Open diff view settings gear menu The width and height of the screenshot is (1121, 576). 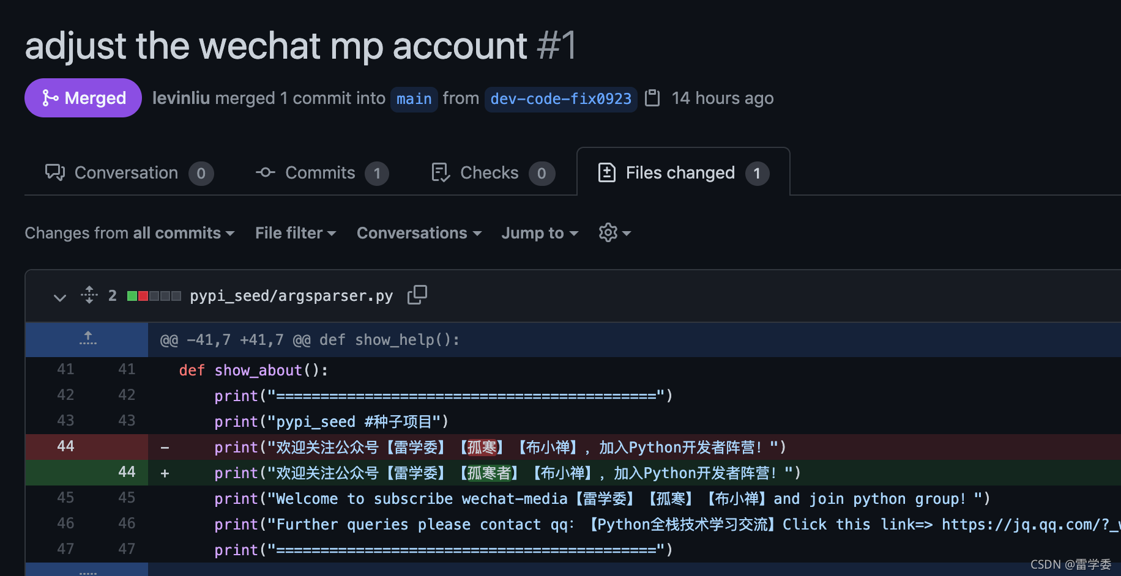614,233
